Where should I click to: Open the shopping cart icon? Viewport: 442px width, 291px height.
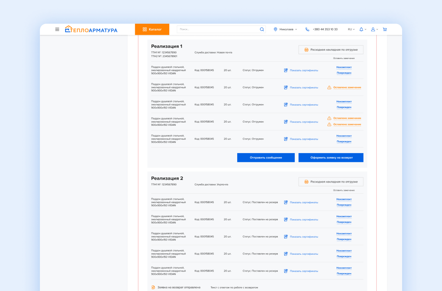(385, 29)
